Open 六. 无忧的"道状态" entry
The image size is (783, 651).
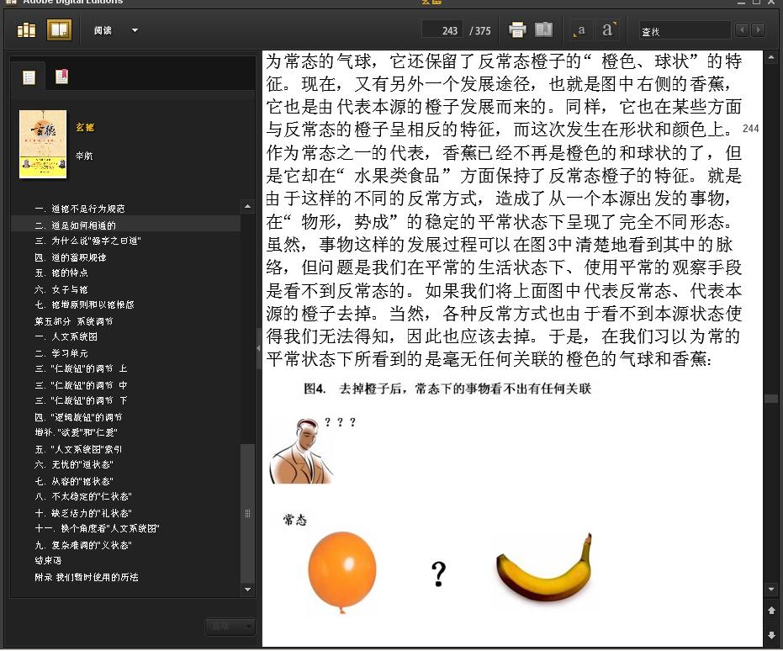click(74, 464)
